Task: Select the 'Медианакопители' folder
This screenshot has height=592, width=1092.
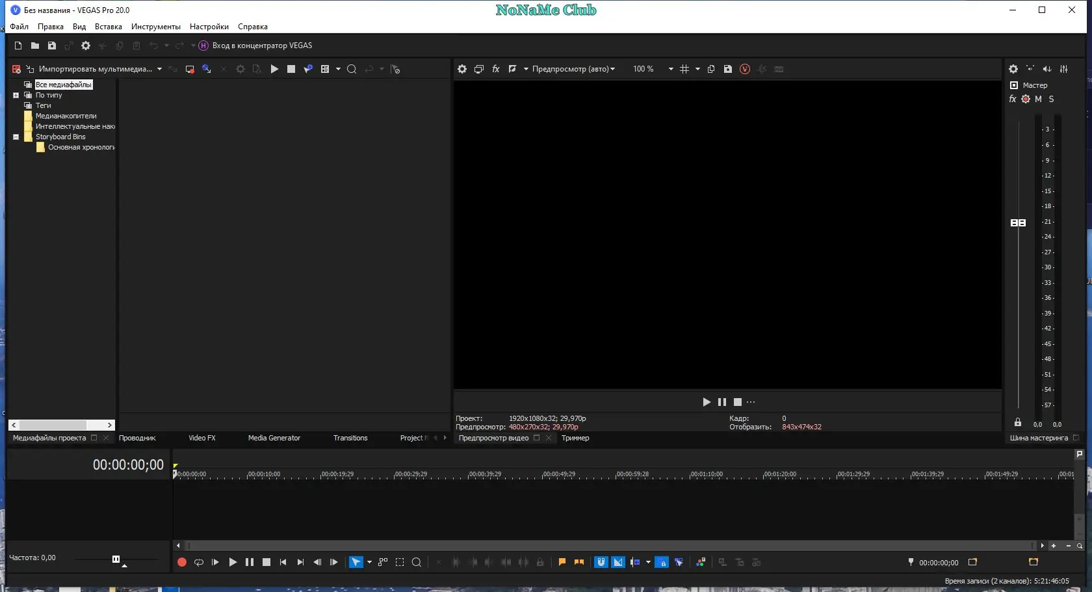Action: 66,116
